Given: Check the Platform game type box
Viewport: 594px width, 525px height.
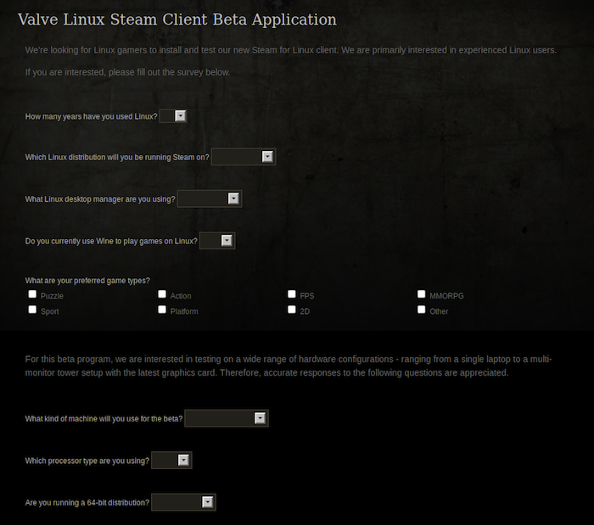Looking at the screenshot, I should 162,310.
